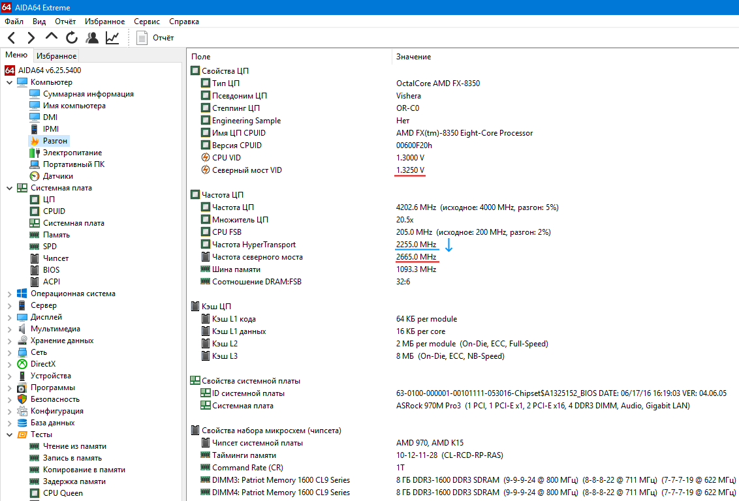Screen dimensions: 739x501
Task: Expand the Сеть tree node
Action: 9,353
